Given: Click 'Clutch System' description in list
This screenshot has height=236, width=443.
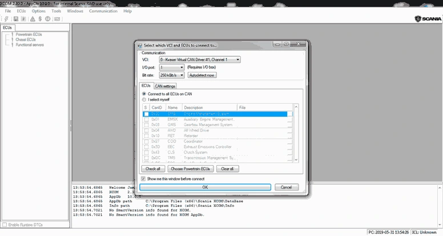Looking at the screenshot, I should click(195, 152).
